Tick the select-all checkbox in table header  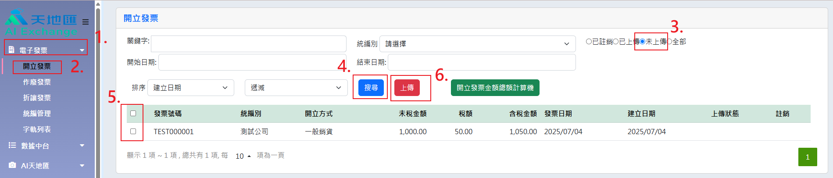coord(133,114)
